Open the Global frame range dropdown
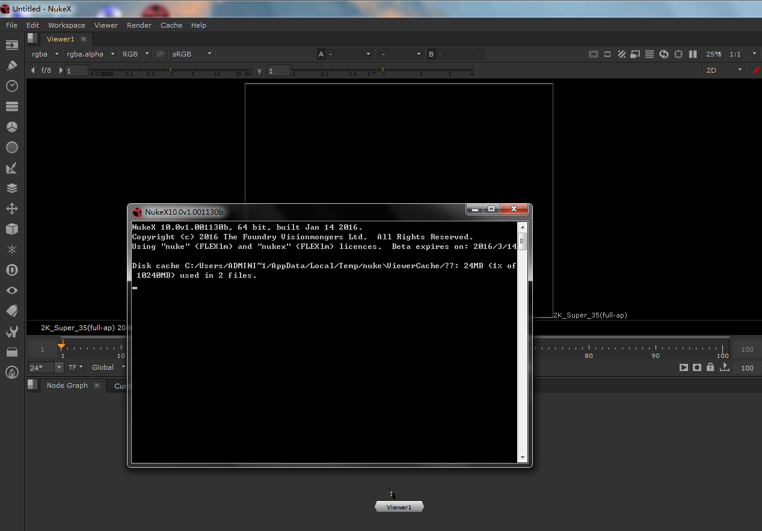The image size is (762, 531). click(108, 367)
